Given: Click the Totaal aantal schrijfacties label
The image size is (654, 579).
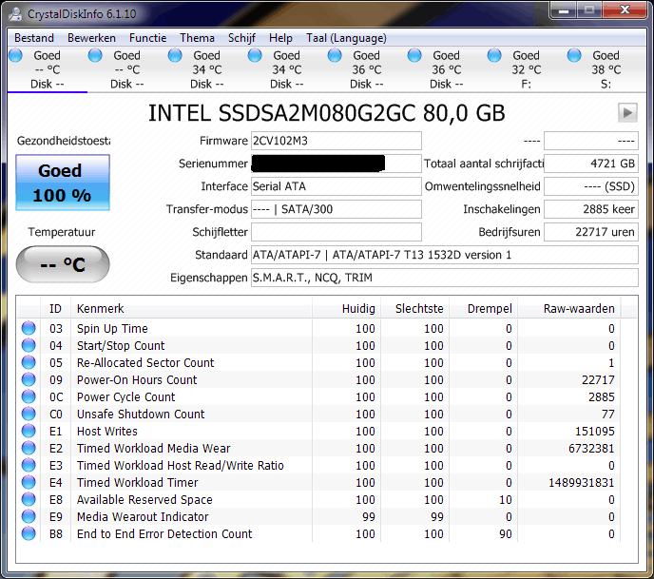Looking at the screenshot, I should click(x=484, y=164).
